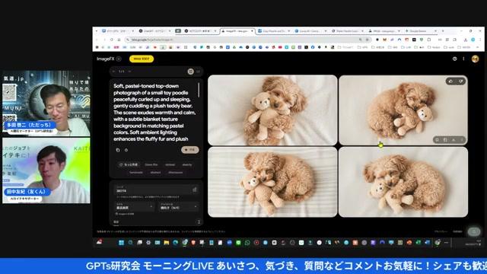This screenshot has height=274, width=487.
Task: Click the first suggestion chip with refresh icon
Action: [x=129, y=164]
